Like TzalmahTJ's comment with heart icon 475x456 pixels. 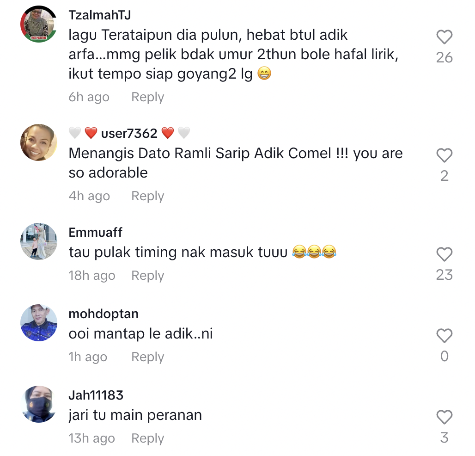coord(444,37)
